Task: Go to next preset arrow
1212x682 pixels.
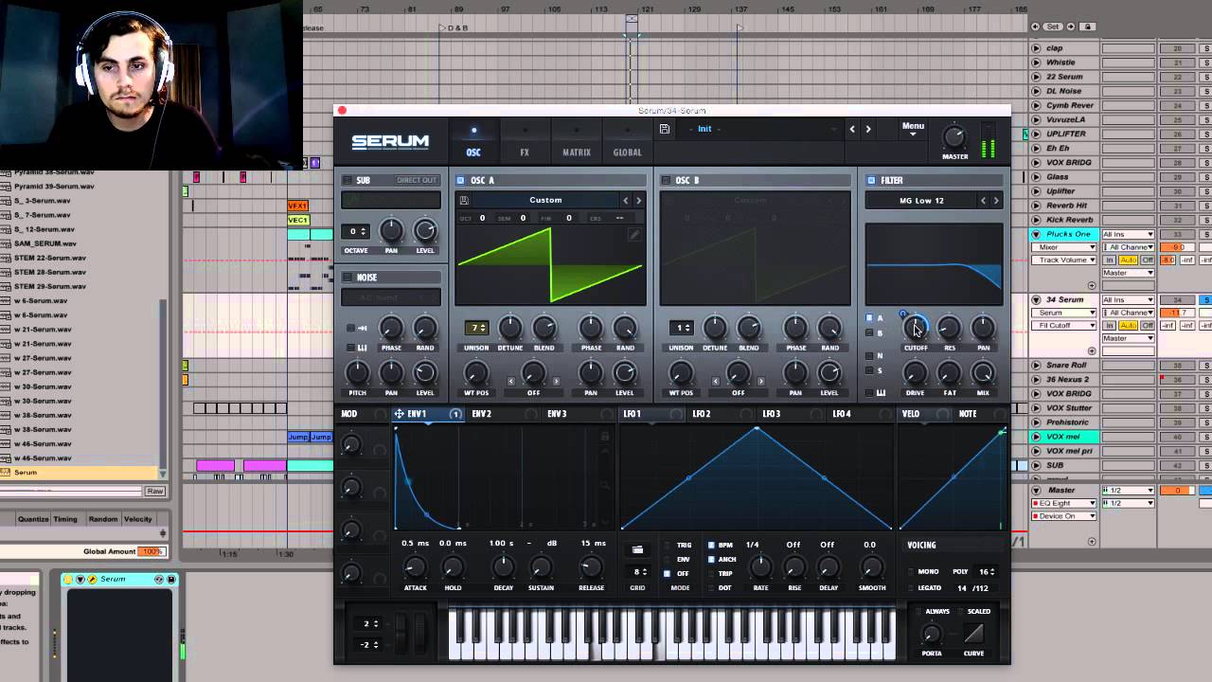Action: click(868, 129)
